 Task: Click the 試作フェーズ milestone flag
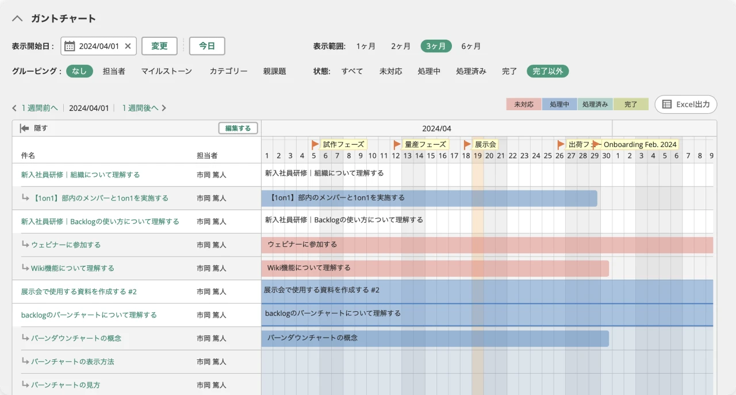click(x=315, y=145)
